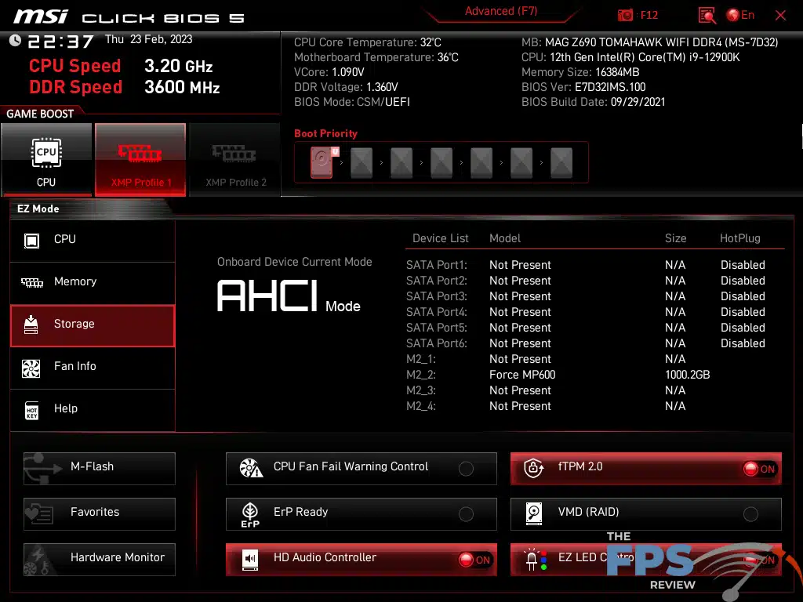Click the 22:37 system time
Screen dimensions: 803x602
[60, 41]
